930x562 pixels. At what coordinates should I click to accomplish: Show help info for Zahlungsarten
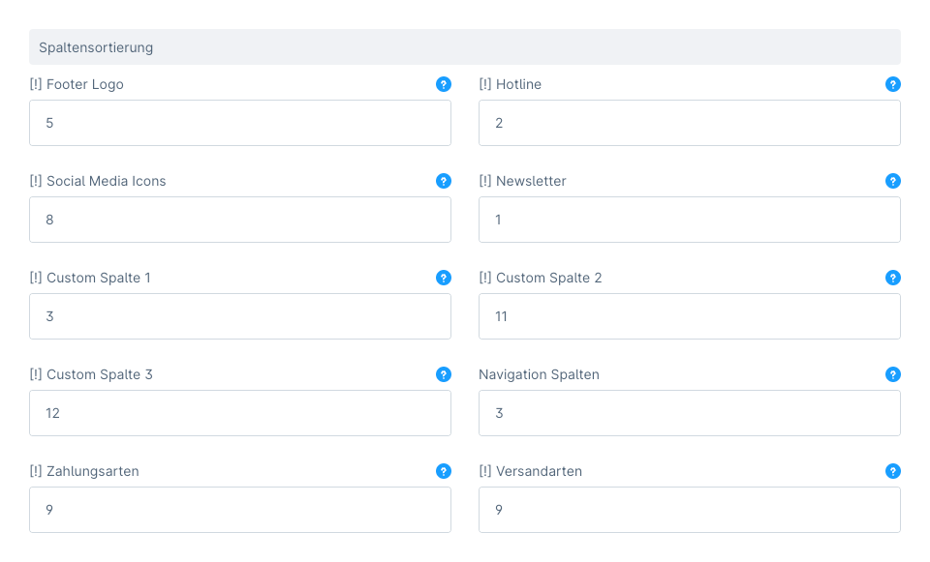click(x=444, y=471)
